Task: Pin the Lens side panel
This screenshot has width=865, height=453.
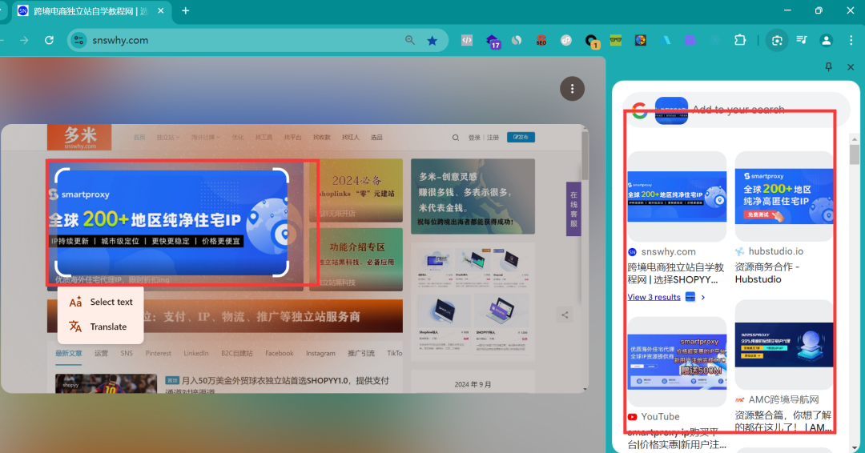Action: [x=828, y=66]
